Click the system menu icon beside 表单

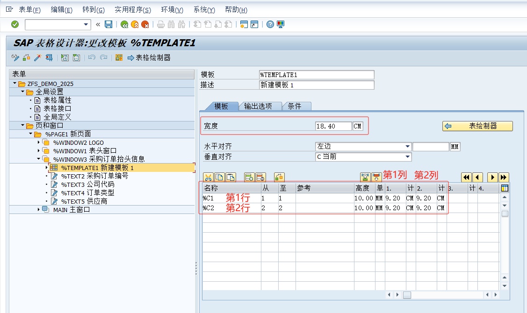click(9, 9)
